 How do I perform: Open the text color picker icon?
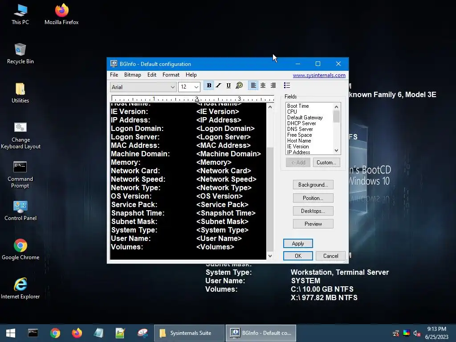point(239,85)
